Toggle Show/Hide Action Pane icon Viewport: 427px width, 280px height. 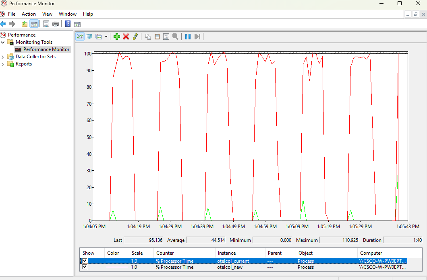77,24
